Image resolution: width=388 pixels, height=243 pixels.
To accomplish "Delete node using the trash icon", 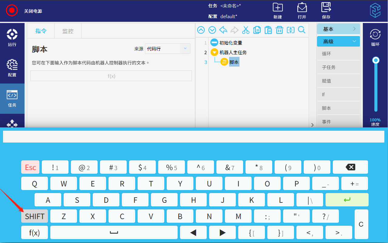I will pyautogui.click(x=279, y=30).
